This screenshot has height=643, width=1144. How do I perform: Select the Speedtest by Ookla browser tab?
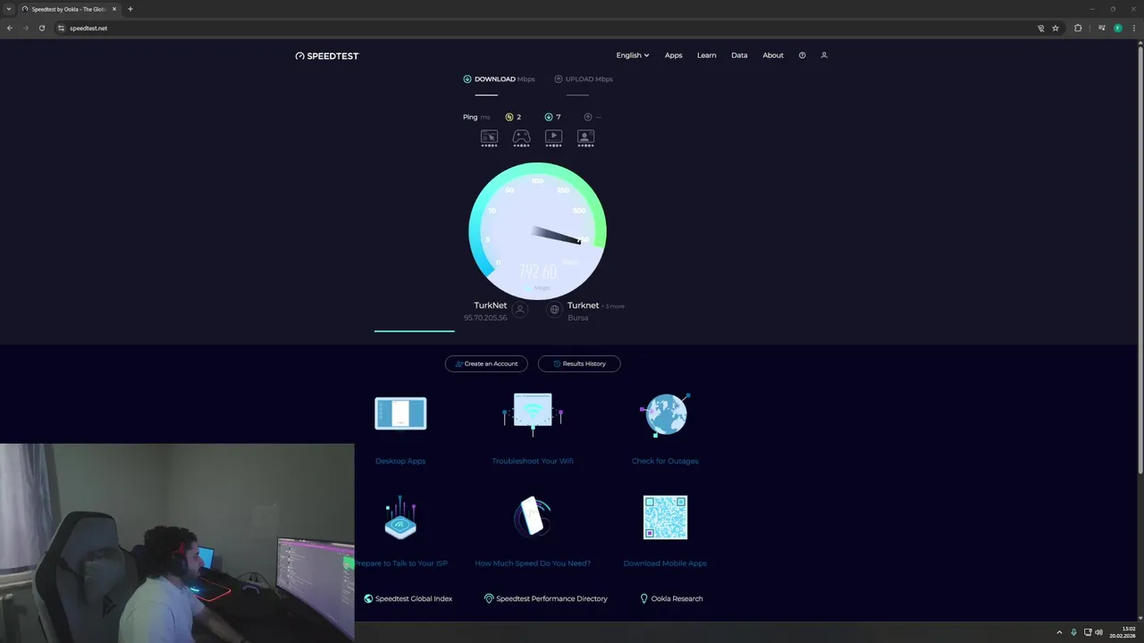coord(69,9)
